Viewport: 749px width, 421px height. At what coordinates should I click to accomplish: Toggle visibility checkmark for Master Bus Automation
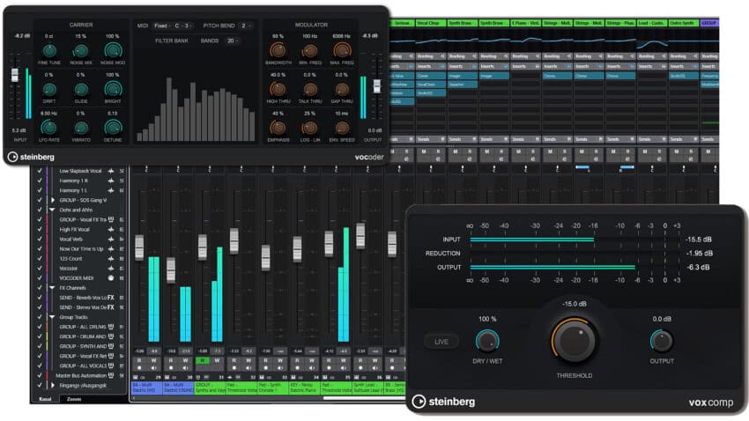(40, 376)
